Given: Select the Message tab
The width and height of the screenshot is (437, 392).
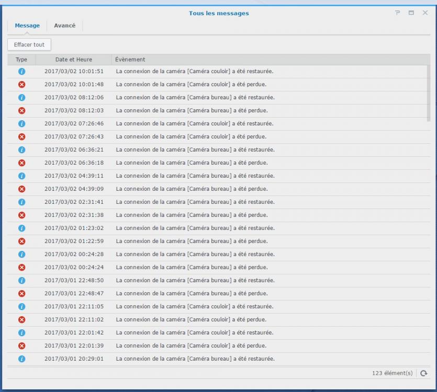Looking at the screenshot, I should (x=27, y=26).
